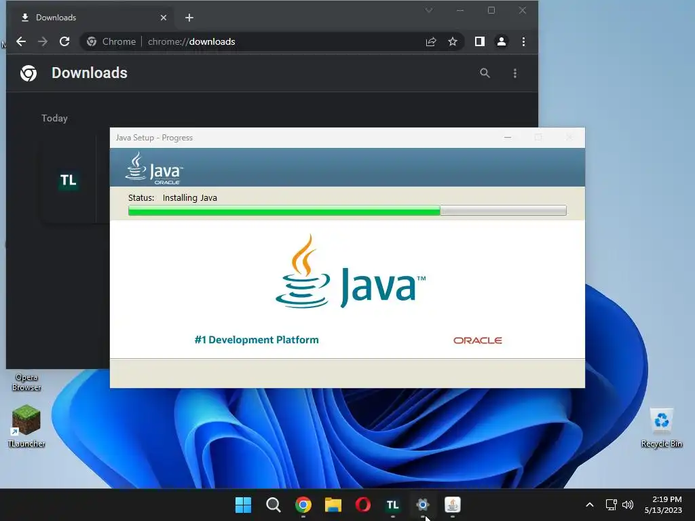Viewport: 695px width, 521px height.
Task: Switch to TLauncher taskbar icon
Action: 392,505
